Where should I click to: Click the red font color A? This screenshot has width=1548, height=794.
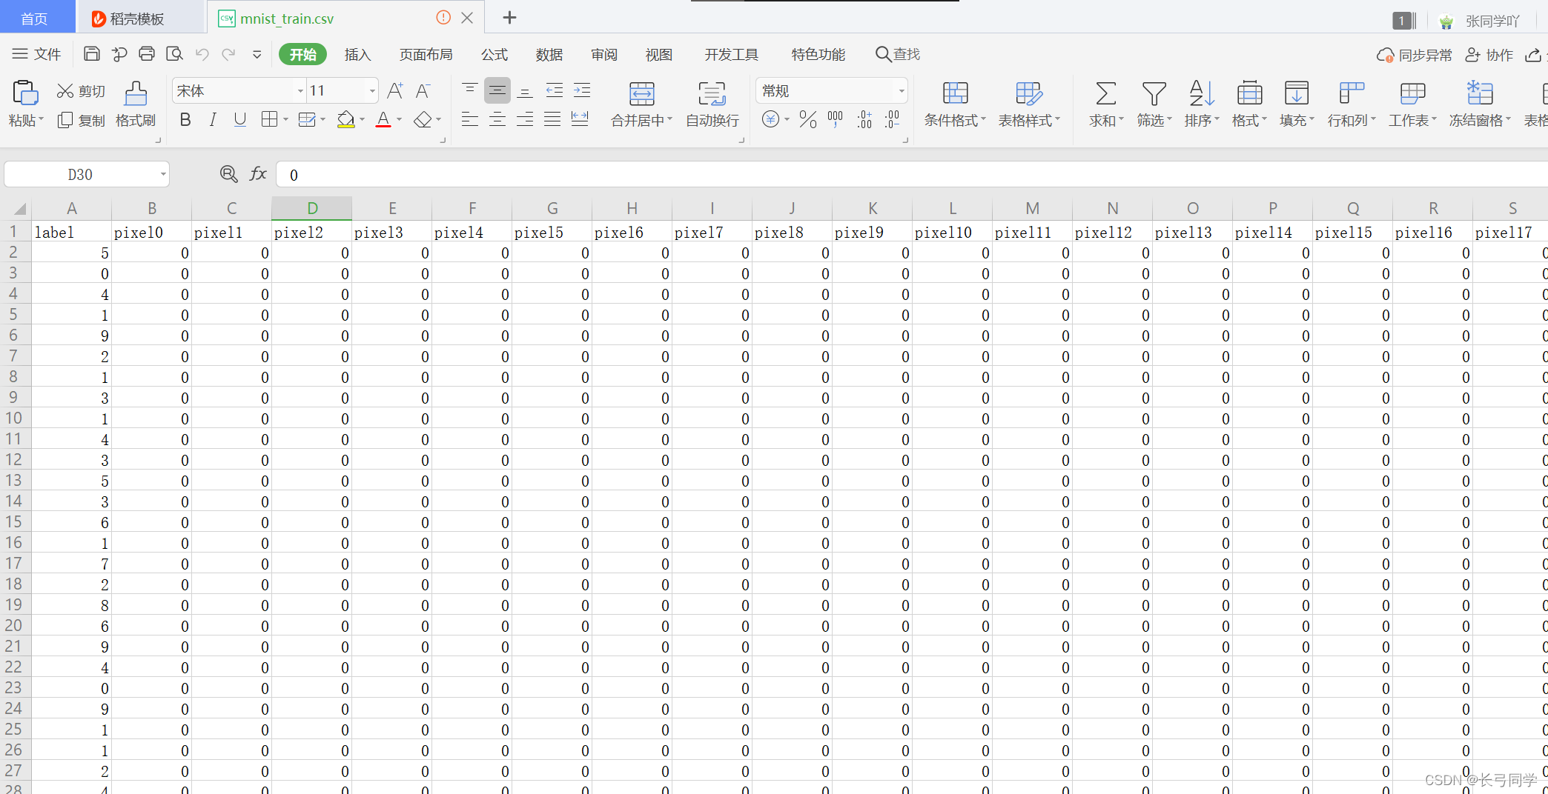pyautogui.click(x=383, y=119)
